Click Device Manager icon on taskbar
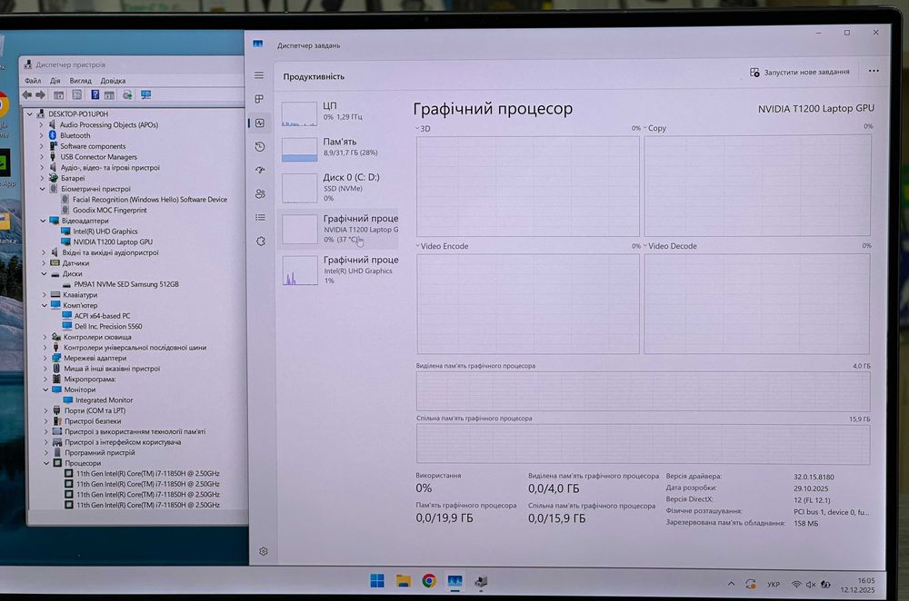Viewport: 909px width, 601px height. point(481,581)
